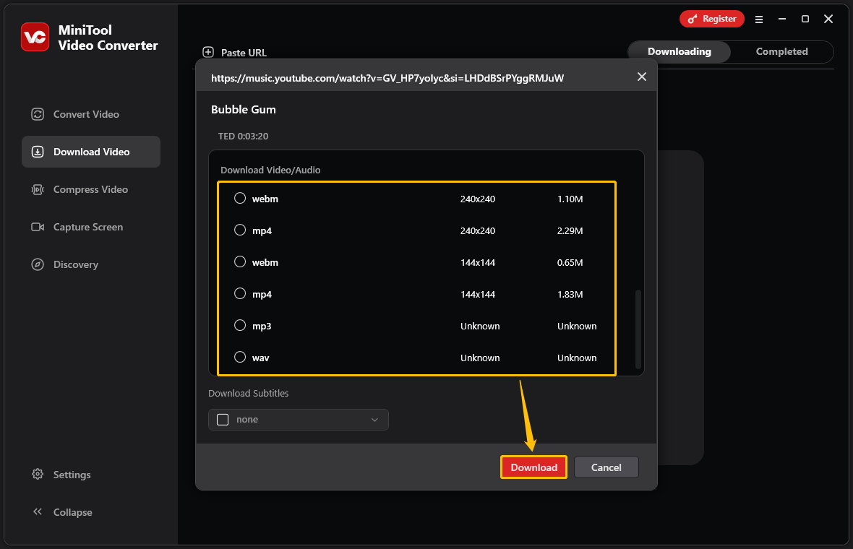Collapse the sidebar via Collapse label

click(x=72, y=512)
